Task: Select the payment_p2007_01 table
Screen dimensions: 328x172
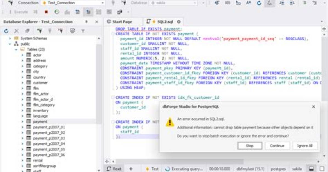Action: coord(49,127)
